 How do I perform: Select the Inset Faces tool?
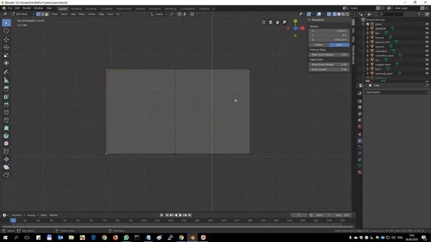tap(6, 97)
